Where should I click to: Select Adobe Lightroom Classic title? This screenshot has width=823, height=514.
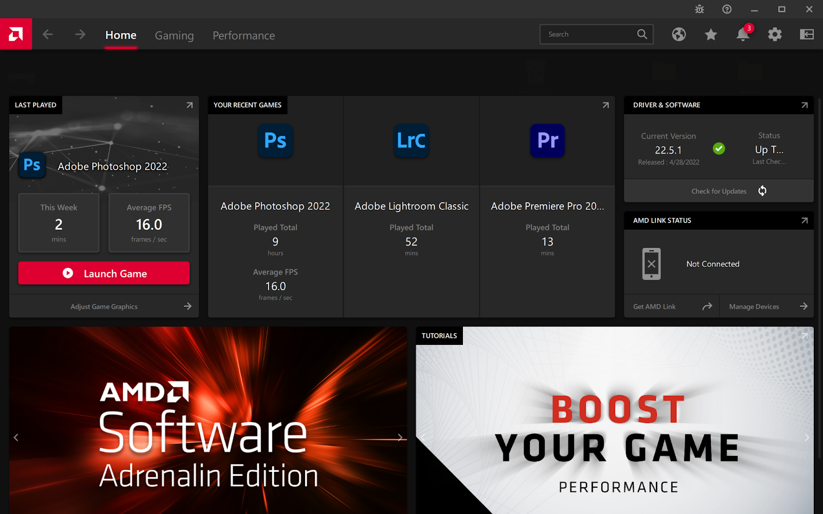point(411,206)
